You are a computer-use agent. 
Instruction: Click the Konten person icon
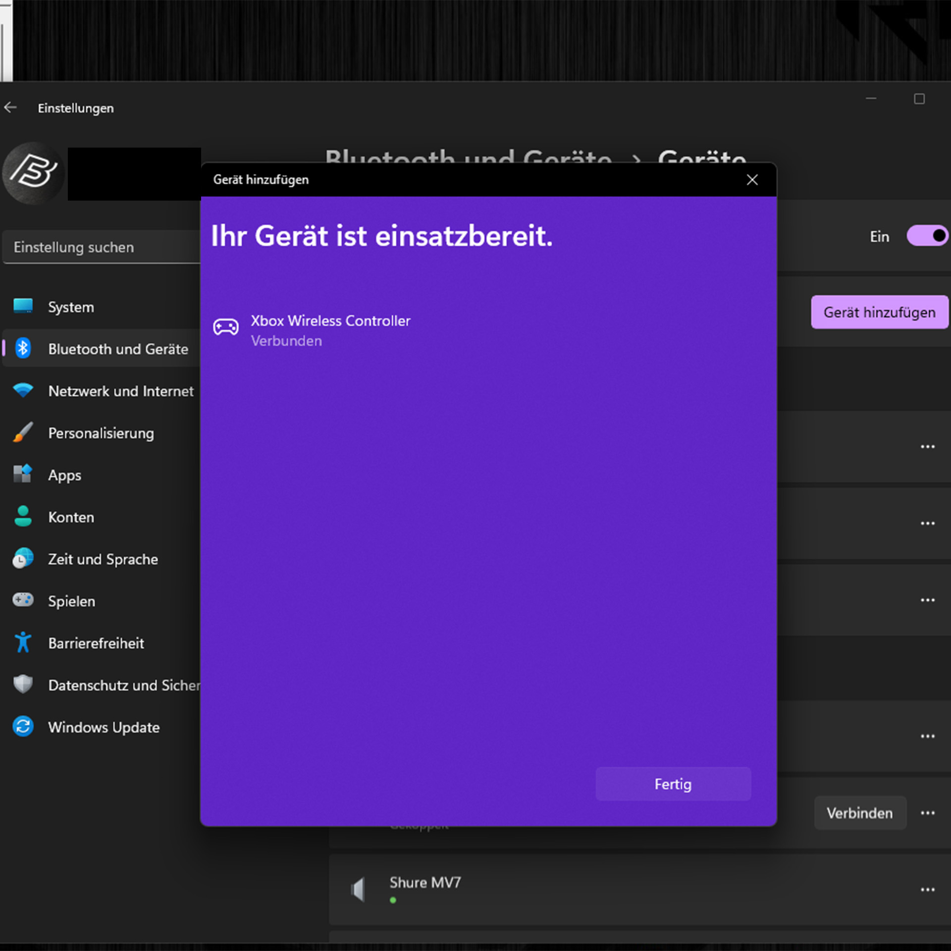pyautogui.click(x=23, y=516)
